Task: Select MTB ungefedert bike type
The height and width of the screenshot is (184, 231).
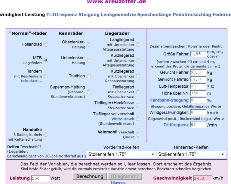Action: click(x=46, y=60)
